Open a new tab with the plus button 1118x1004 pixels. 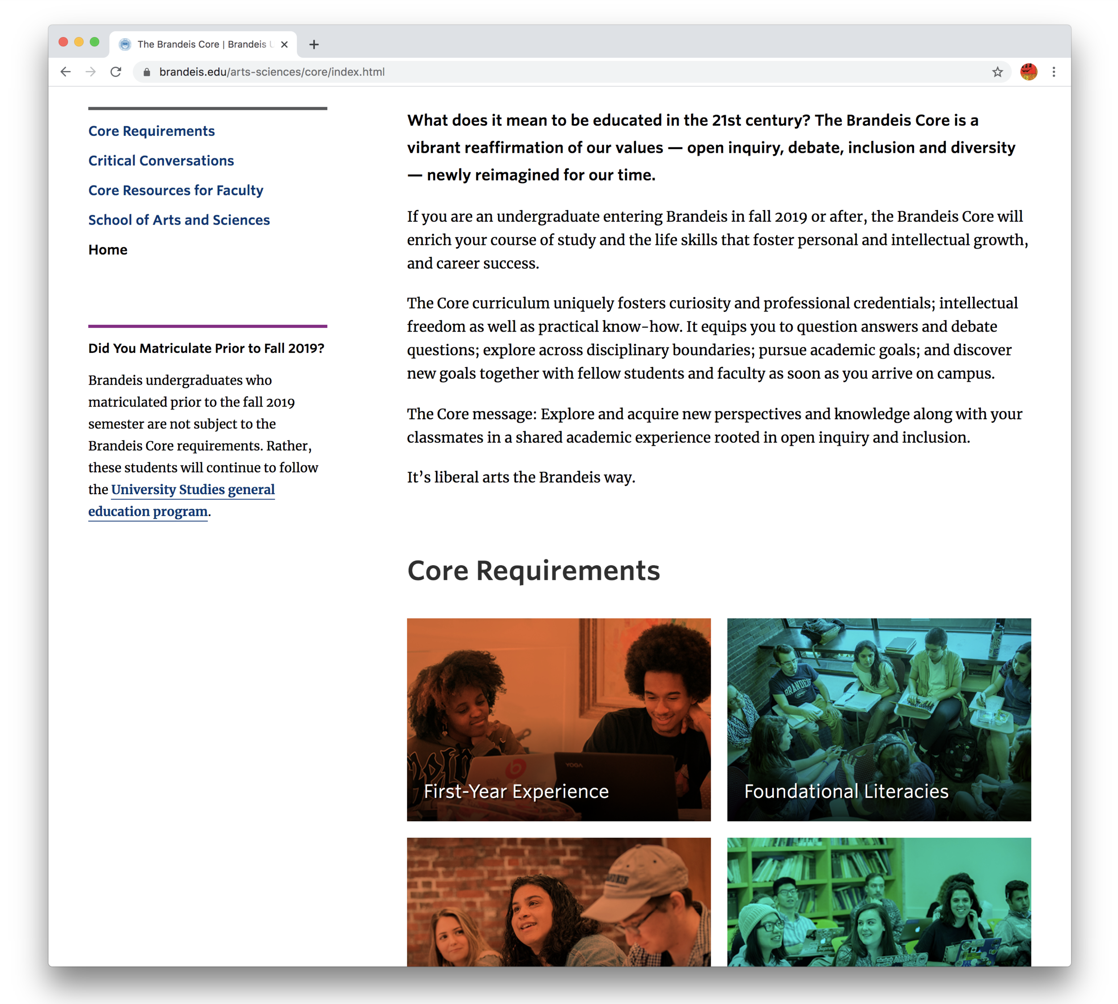314,45
